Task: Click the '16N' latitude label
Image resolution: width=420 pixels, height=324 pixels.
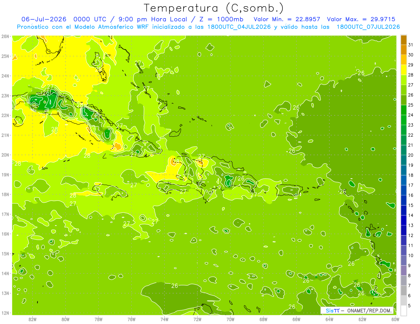Action: [x=5, y=234]
